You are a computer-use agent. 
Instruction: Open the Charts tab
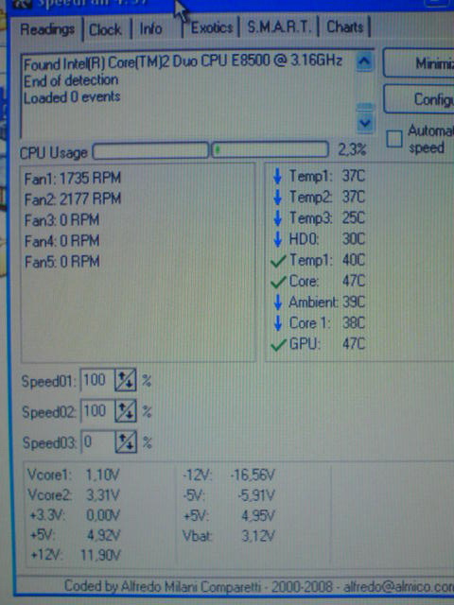point(344,26)
